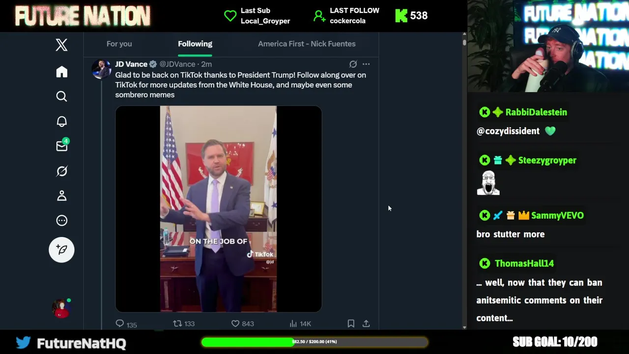629x354 pixels.
Task: Click the SUB GOAL: 10/200 text
Action: click(555, 342)
